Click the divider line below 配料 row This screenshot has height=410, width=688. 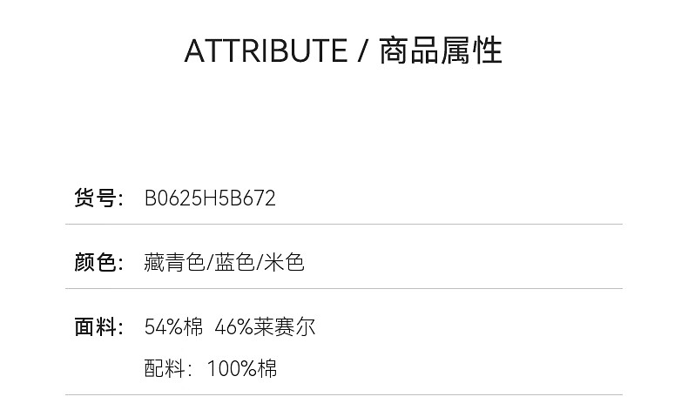click(344, 394)
